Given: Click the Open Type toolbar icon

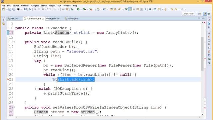Looking at the screenshot, I should 111,9.
